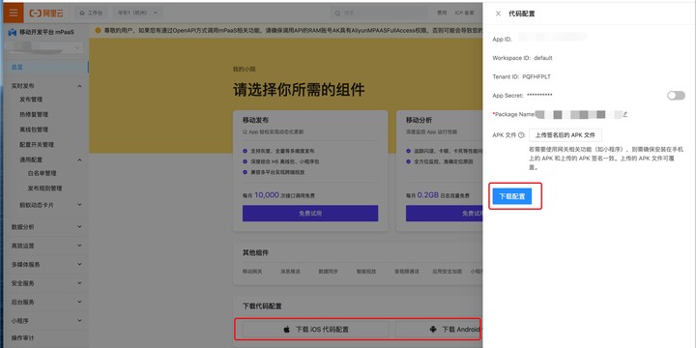
Task: Click 上传签名后的 APK 文件 upload button
Action: click(565, 135)
